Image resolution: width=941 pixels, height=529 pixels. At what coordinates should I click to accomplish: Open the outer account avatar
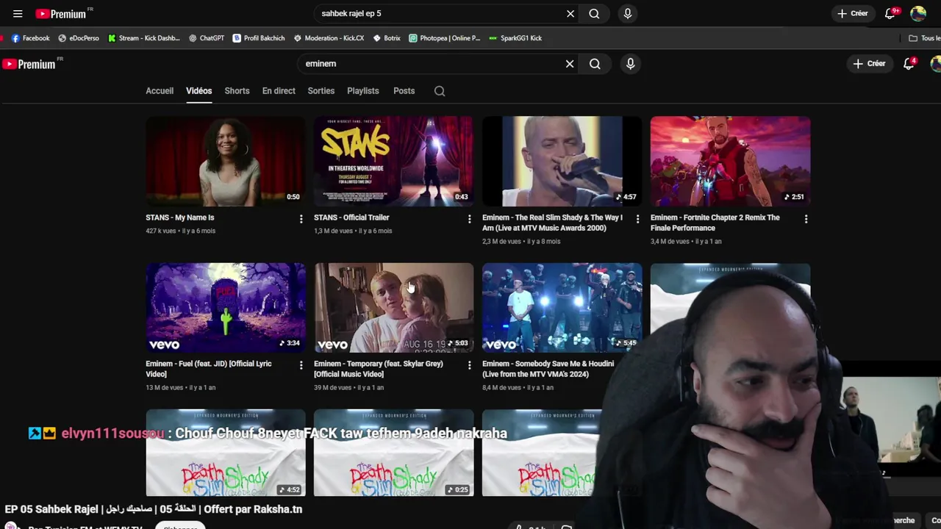pyautogui.click(x=918, y=13)
